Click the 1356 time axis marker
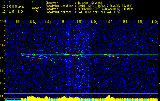160x101 pixels. [x=94, y=22]
